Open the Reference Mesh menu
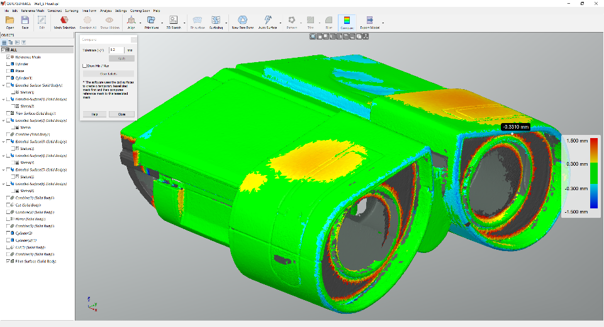Viewport: 604px width, 327px height. point(33,11)
